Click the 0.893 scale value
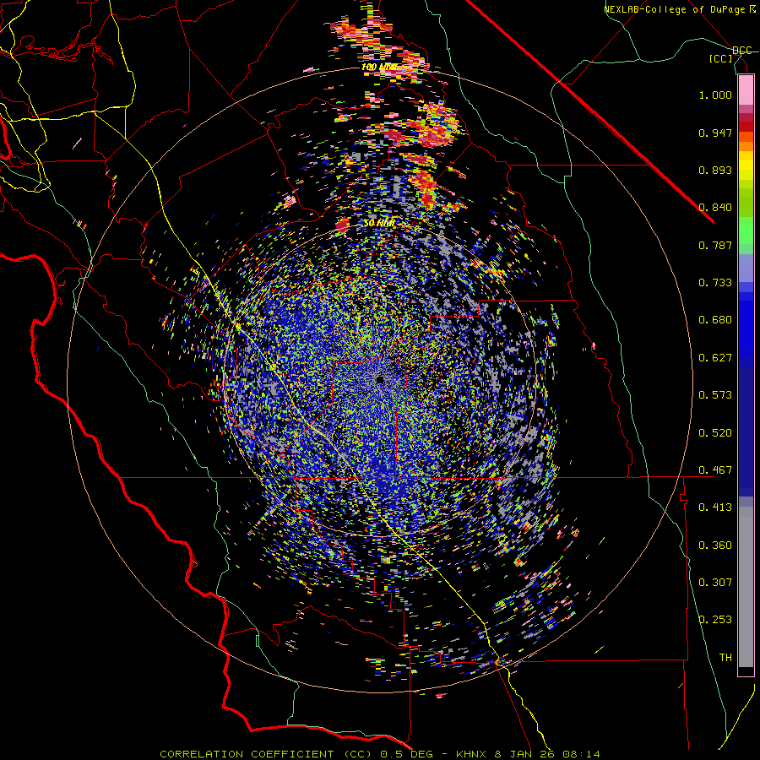The image size is (760, 760). [715, 170]
